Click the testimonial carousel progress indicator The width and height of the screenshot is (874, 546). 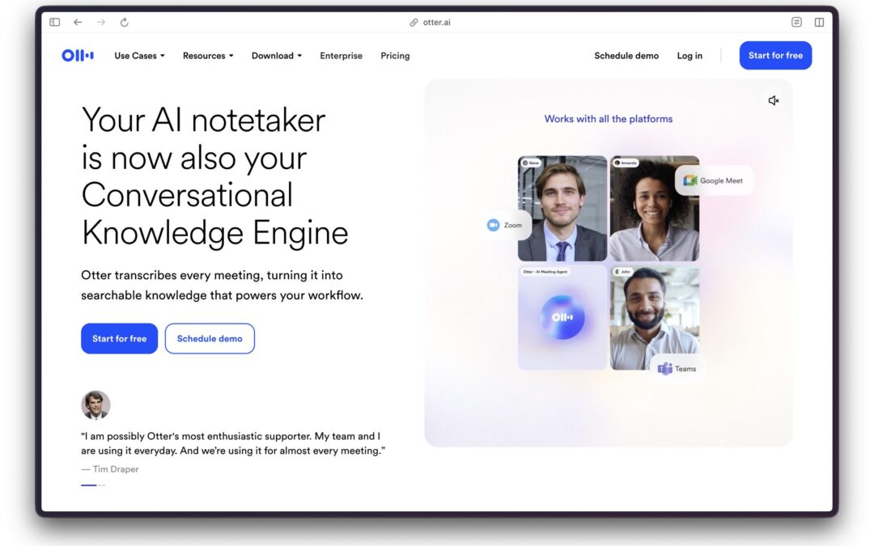(x=93, y=485)
